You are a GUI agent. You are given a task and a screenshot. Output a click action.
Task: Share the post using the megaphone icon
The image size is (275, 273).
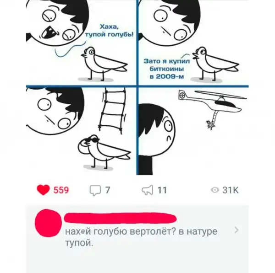coord(147,190)
